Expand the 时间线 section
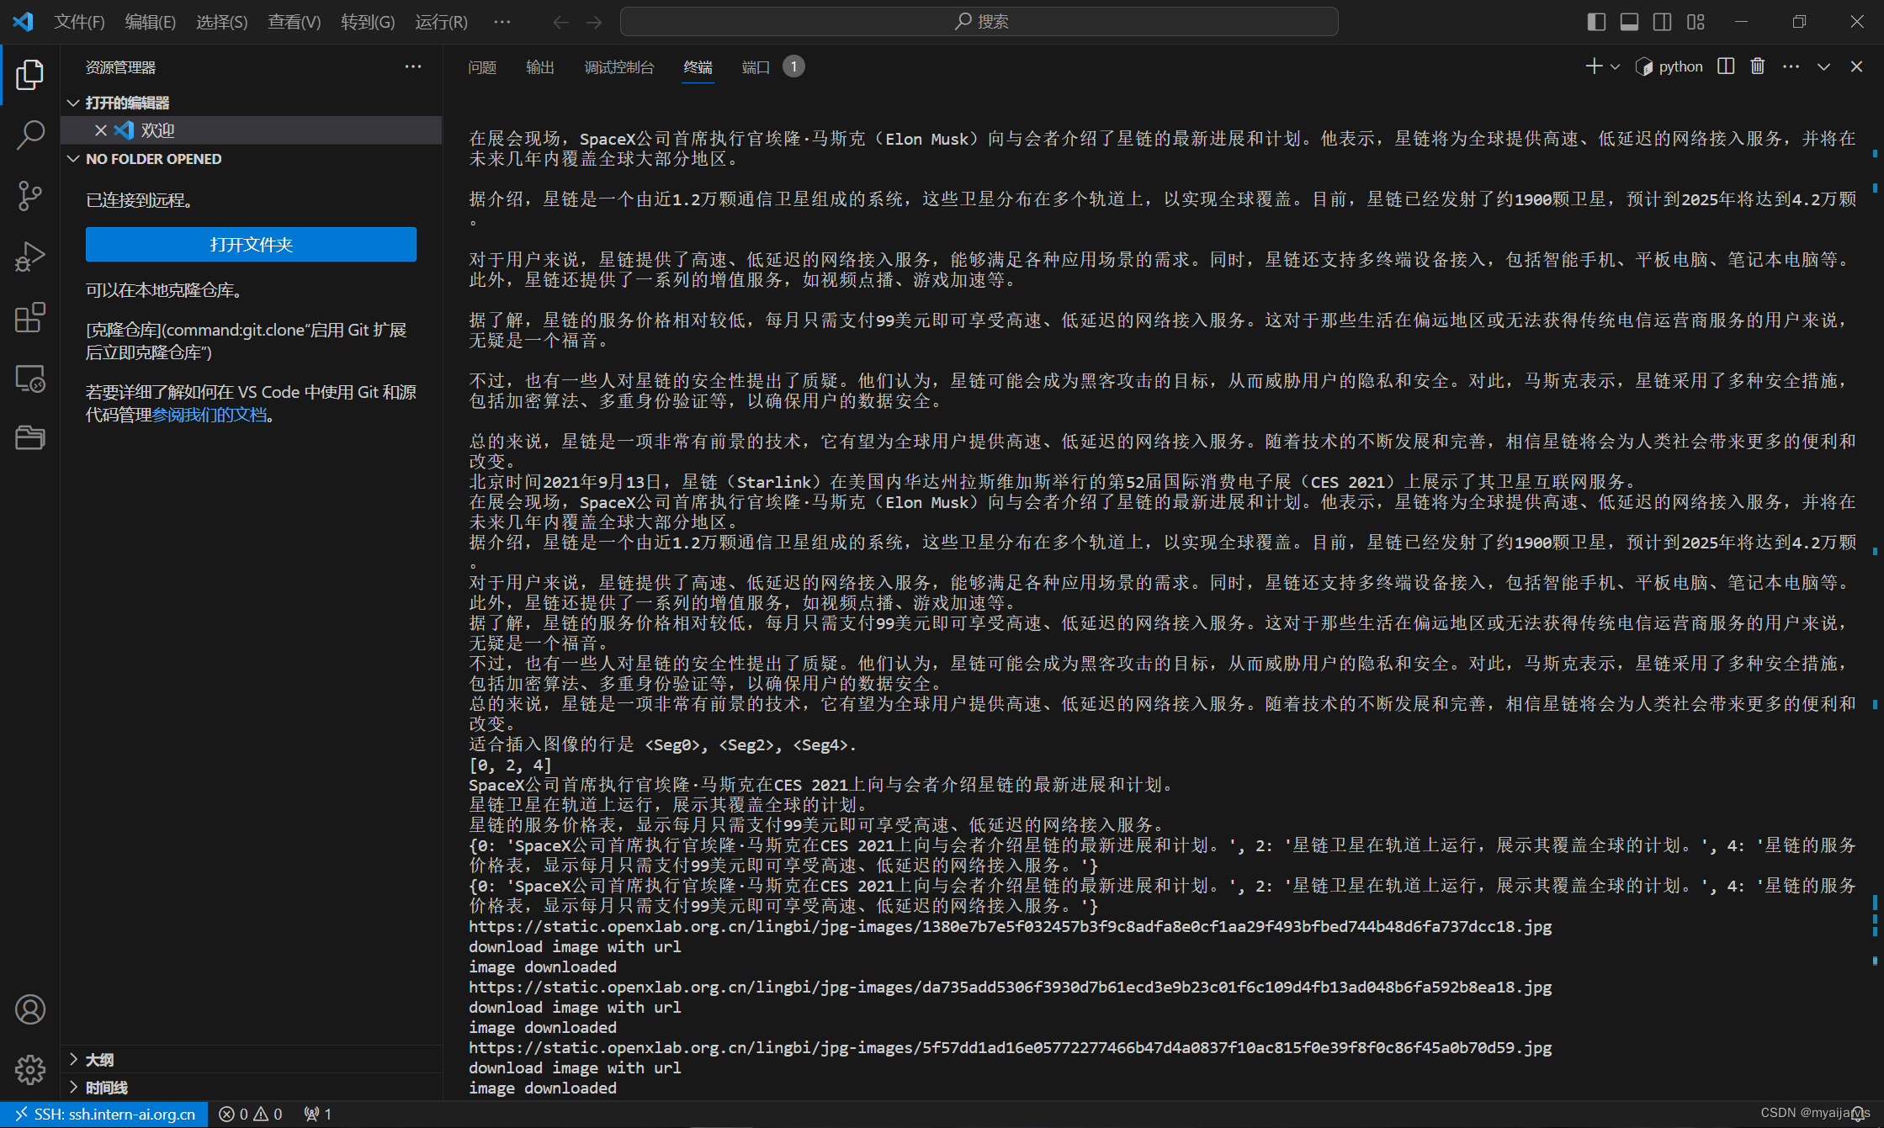 [x=251, y=1088]
